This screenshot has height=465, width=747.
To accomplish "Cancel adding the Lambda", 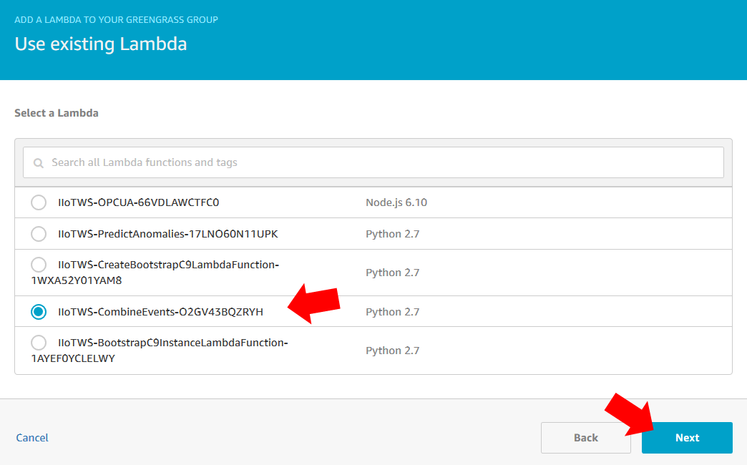I will tap(32, 438).
